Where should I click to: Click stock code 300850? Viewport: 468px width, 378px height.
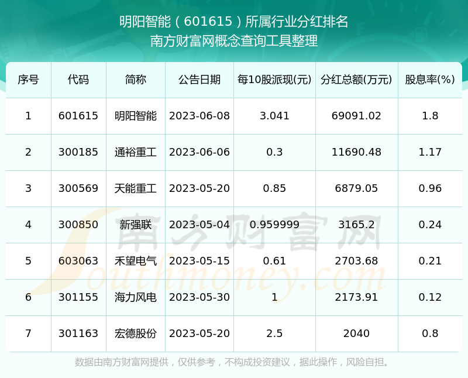point(78,225)
